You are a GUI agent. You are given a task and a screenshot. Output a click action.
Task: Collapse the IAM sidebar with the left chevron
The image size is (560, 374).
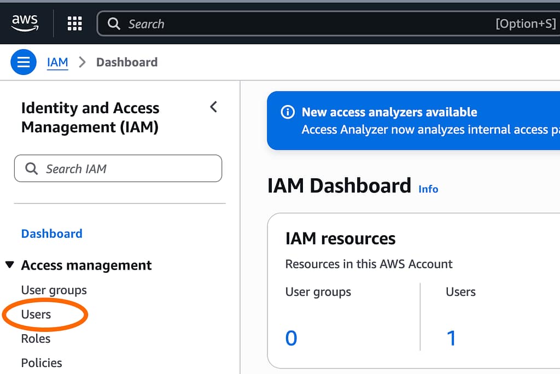[213, 107]
